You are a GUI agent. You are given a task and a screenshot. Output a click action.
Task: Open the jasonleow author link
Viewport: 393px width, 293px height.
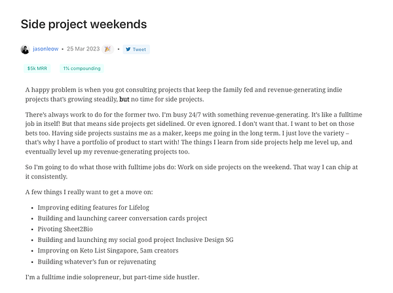(x=45, y=49)
